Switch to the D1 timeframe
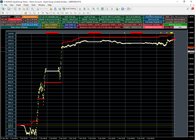The width and height of the screenshot is (195, 140). [80, 13]
